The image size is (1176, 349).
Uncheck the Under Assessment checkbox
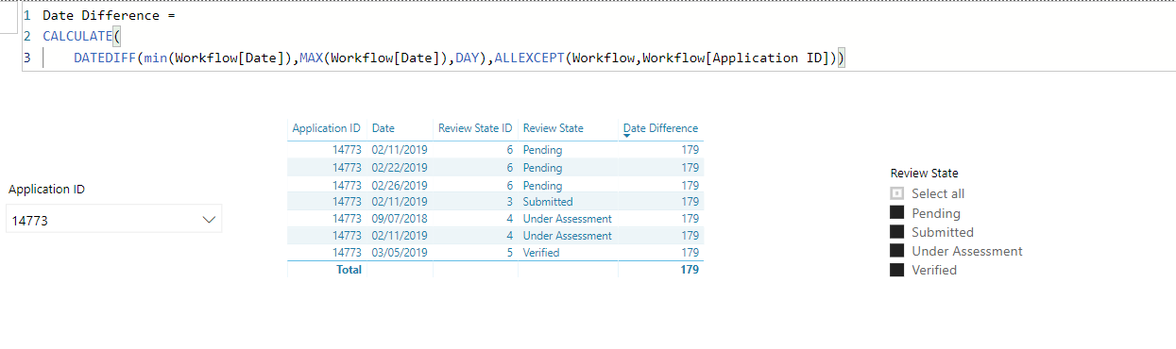pos(896,251)
